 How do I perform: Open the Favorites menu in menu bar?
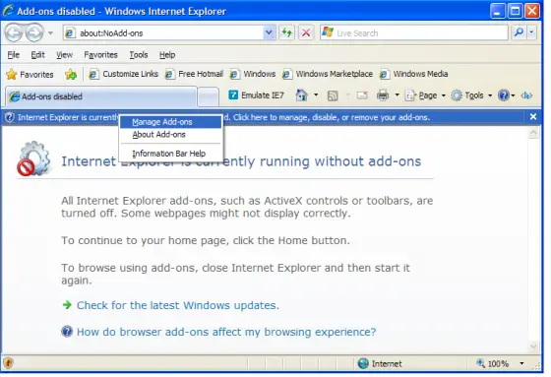coord(100,55)
